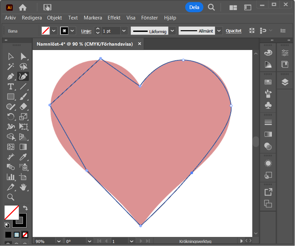This screenshot has width=295, height=246.
Task: Open the 90% zoom level dropdown
Action: click(59, 241)
